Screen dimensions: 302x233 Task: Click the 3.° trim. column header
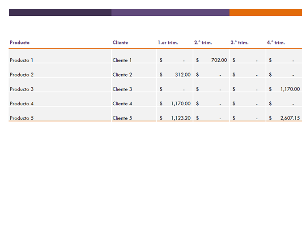(x=239, y=43)
